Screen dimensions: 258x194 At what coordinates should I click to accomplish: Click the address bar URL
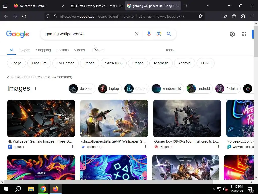point(122,16)
